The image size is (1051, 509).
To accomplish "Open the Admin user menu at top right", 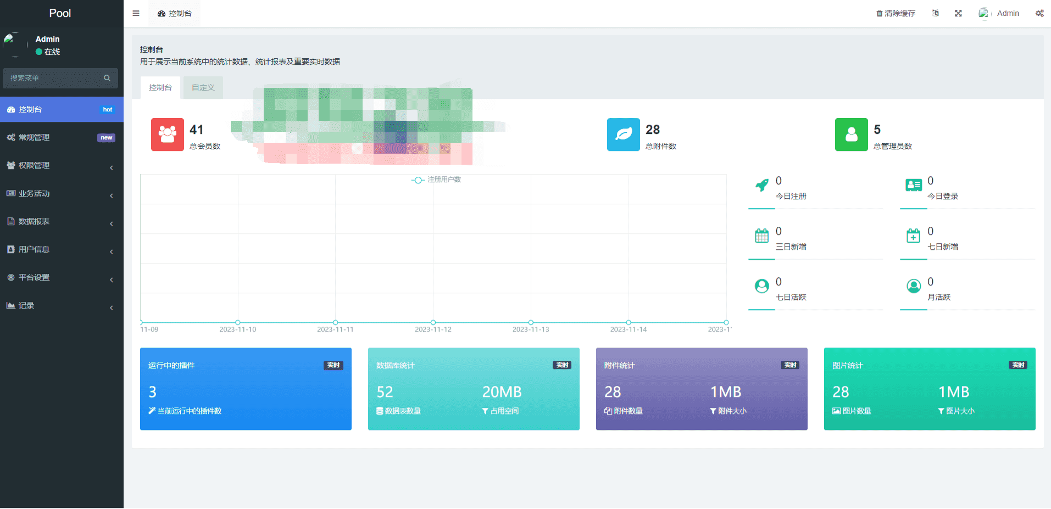I will 999,13.
